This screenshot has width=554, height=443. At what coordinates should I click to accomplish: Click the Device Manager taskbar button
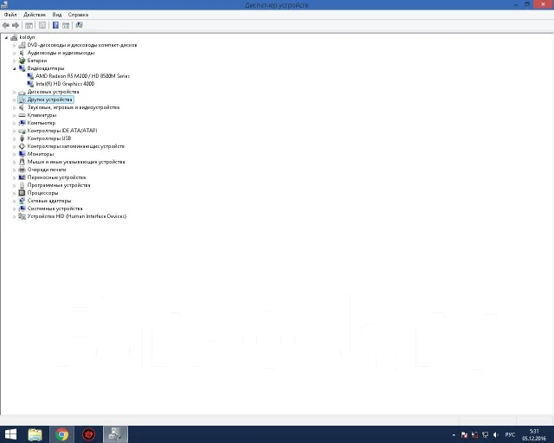click(115, 434)
